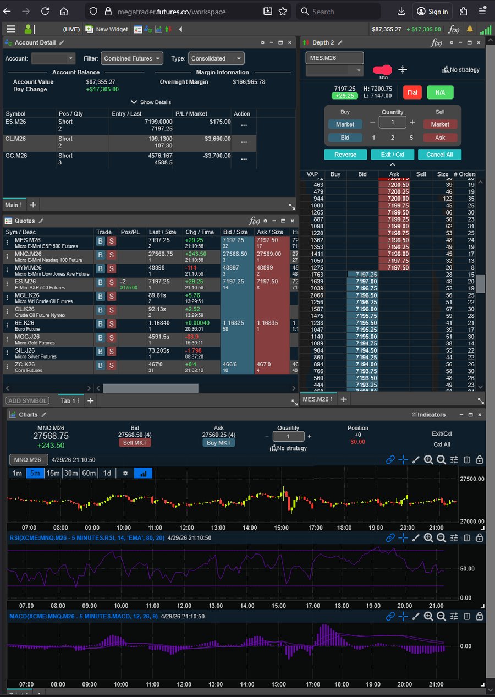Screen dimensions: 495x697
Task: Collapse order panel chevron in Depth
Action: click(x=393, y=164)
